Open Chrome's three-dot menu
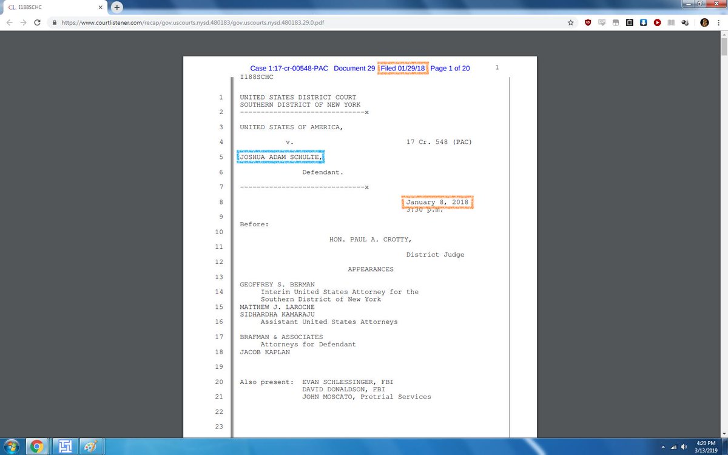 pos(718,22)
